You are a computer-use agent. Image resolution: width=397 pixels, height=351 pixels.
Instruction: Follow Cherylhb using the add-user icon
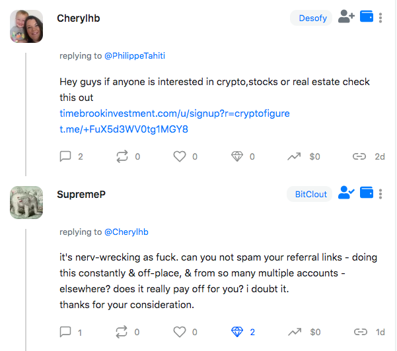346,17
